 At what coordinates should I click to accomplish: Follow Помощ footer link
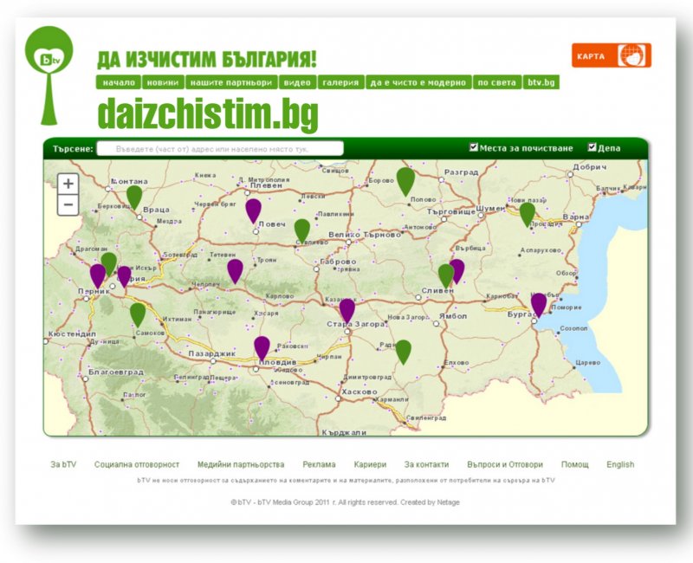pos(575,464)
